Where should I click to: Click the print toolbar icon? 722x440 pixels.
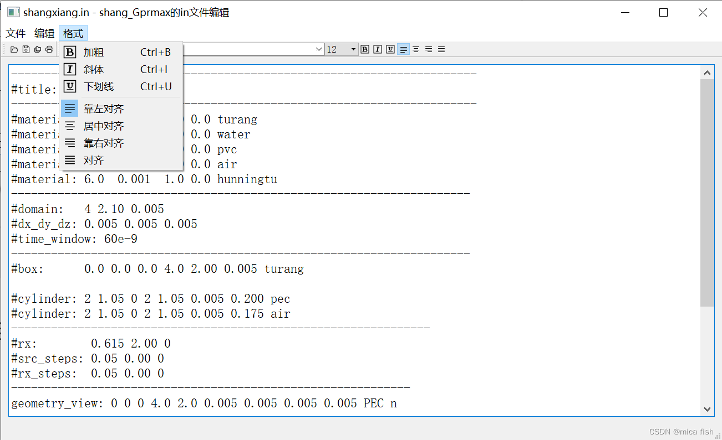tap(49, 49)
